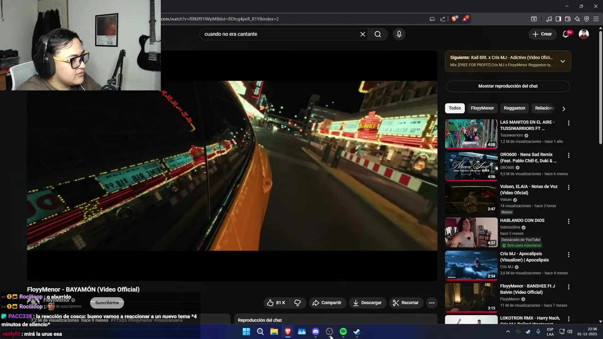Open options for HABLANDO CON DIOS
The width and height of the screenshot is (603, 339).
coord(569,221)
